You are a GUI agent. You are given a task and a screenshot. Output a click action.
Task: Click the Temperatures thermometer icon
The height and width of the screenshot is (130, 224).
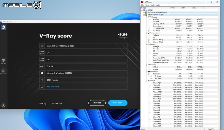click(x=149, y=33)
